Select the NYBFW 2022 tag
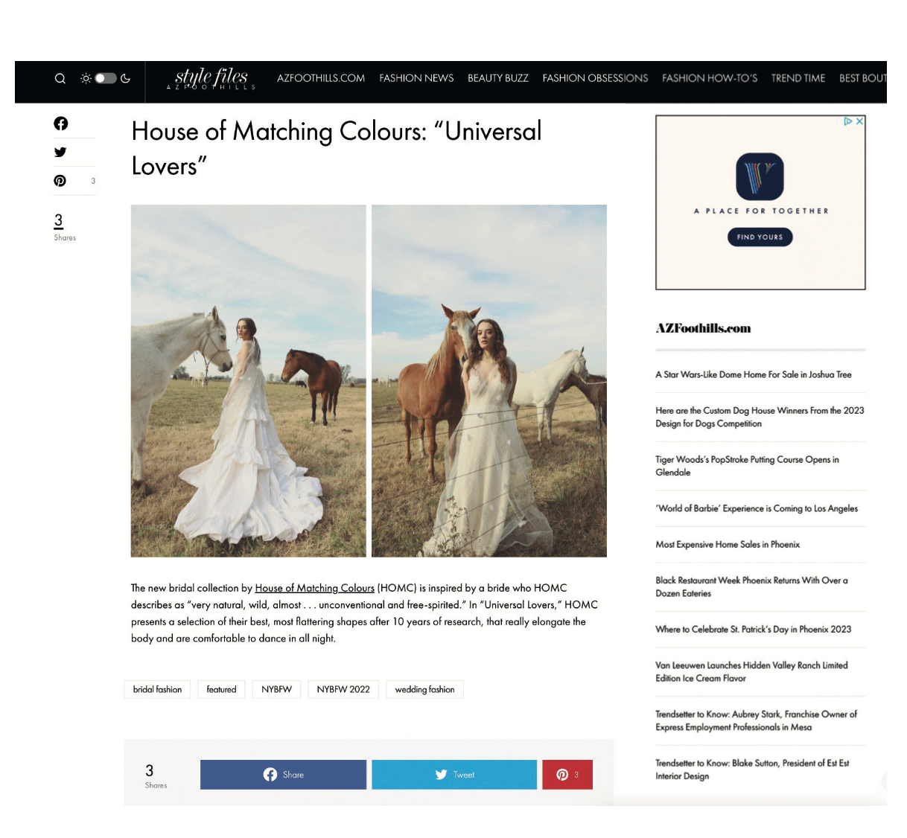Screen dimensions: 907x838 pos(343,689)
